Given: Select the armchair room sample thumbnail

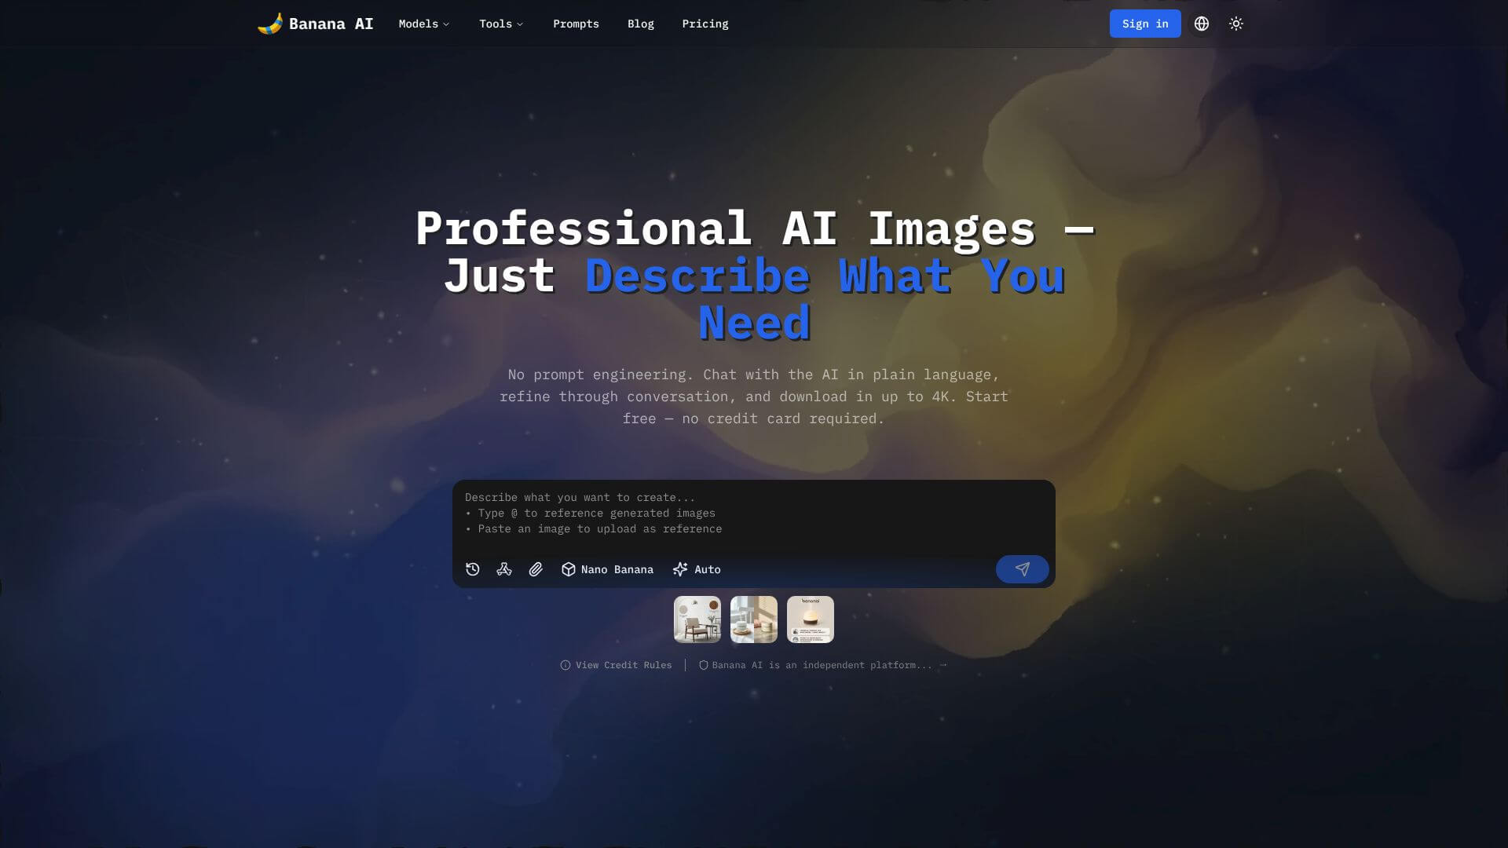Looking at the screenshot, I should pyautogui.click(x=697, y=620).
